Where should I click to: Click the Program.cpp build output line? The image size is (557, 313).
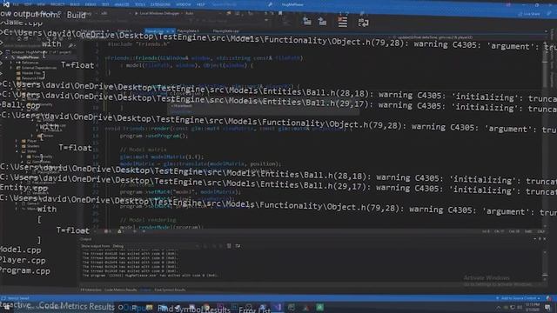pyautogui.click(x=25, y=270)
